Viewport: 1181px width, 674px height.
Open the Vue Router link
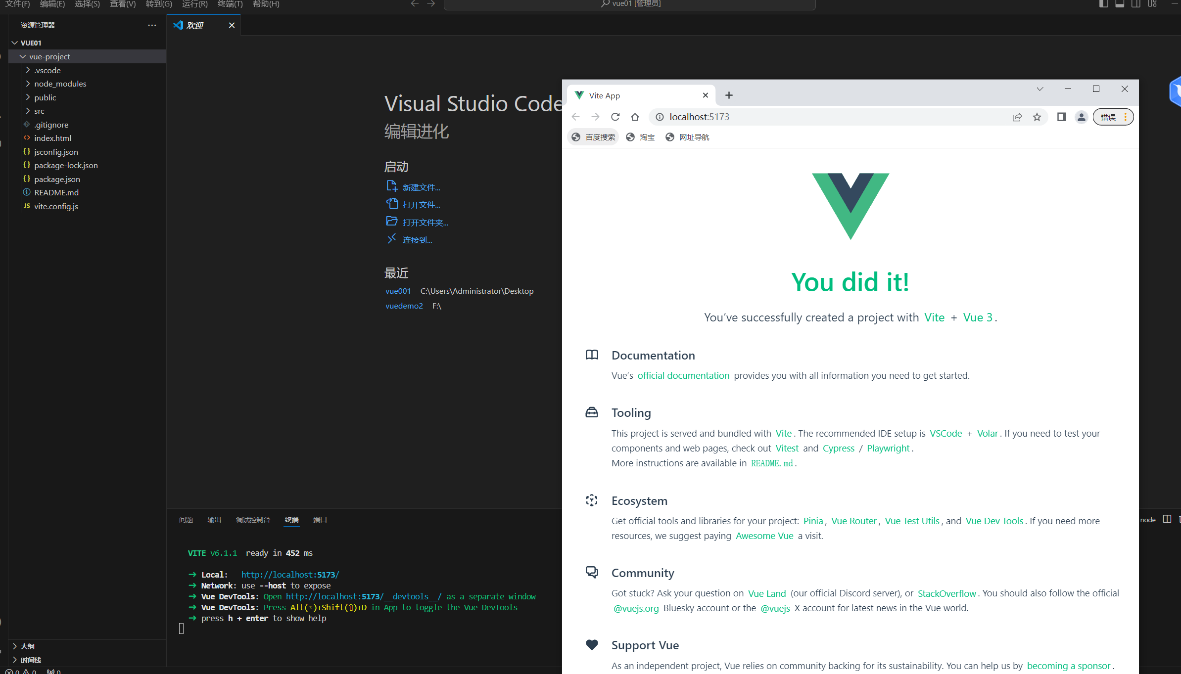[854, 521]
